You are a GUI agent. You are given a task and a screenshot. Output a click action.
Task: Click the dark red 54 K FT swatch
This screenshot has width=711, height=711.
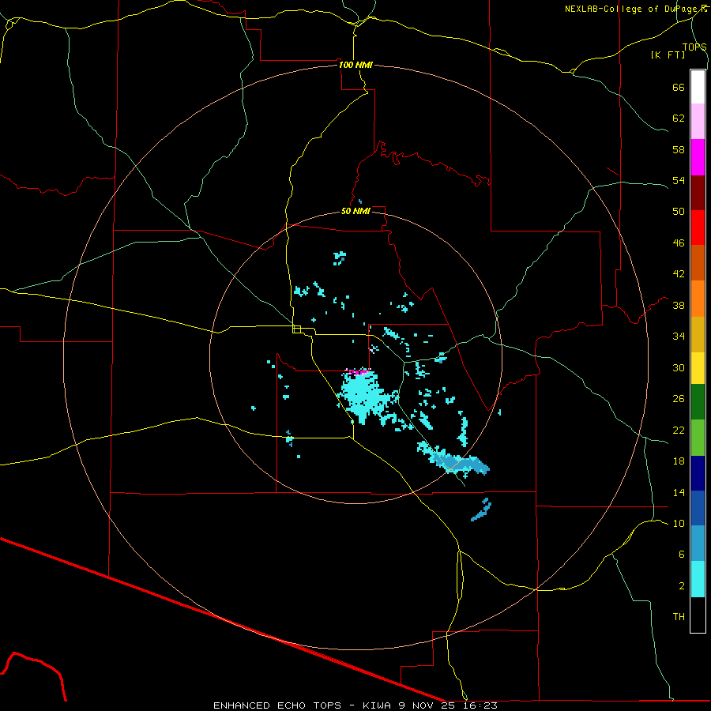[698, 192]
